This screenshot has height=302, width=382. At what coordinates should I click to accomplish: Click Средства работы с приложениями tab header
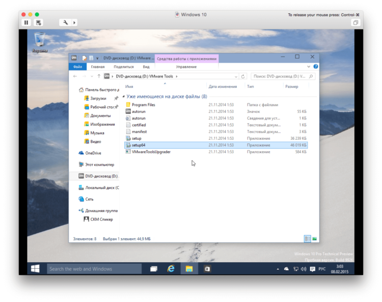pos(186,59)
